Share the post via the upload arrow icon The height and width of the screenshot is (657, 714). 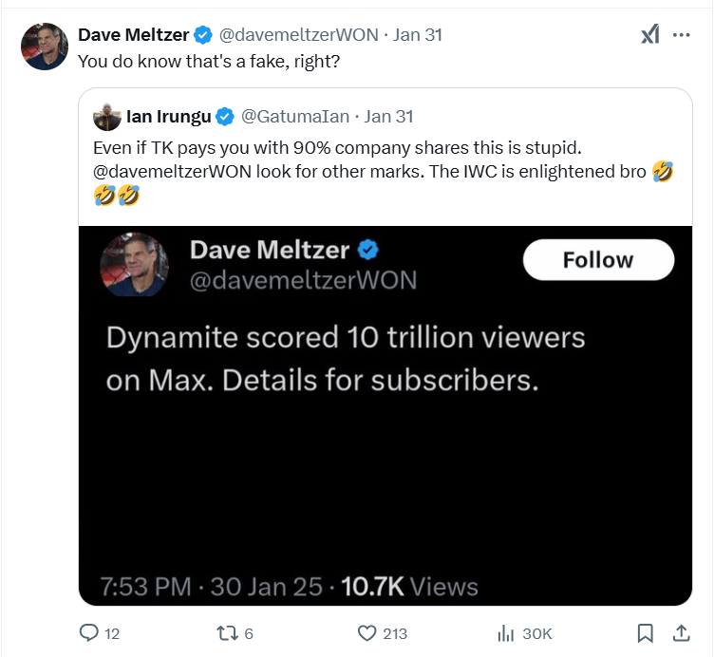681,633
